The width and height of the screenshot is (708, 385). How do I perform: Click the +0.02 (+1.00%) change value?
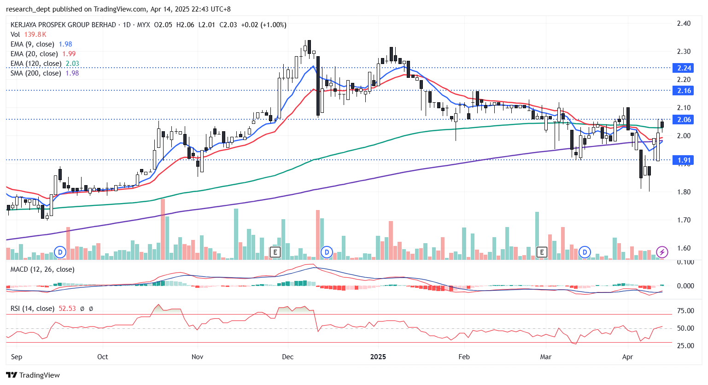[263, 24]
